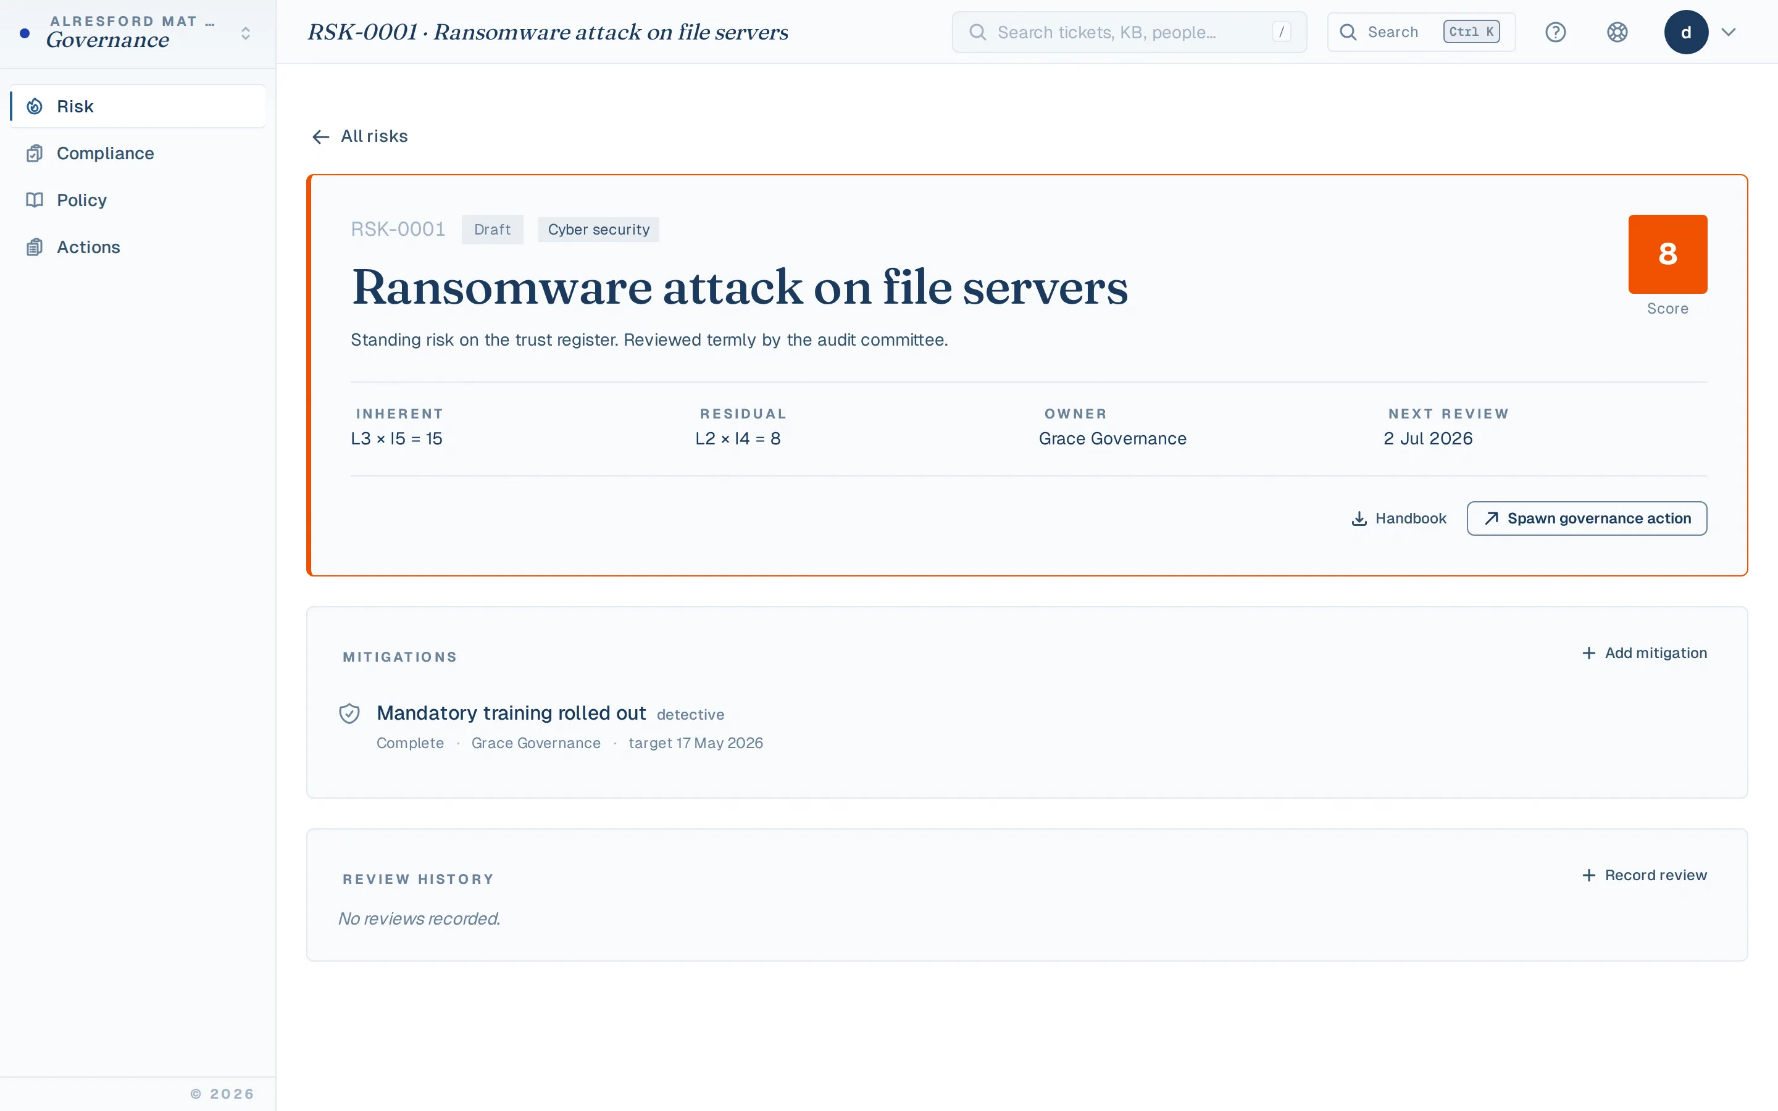Open the Risk section in sidebar

[138, 107]
